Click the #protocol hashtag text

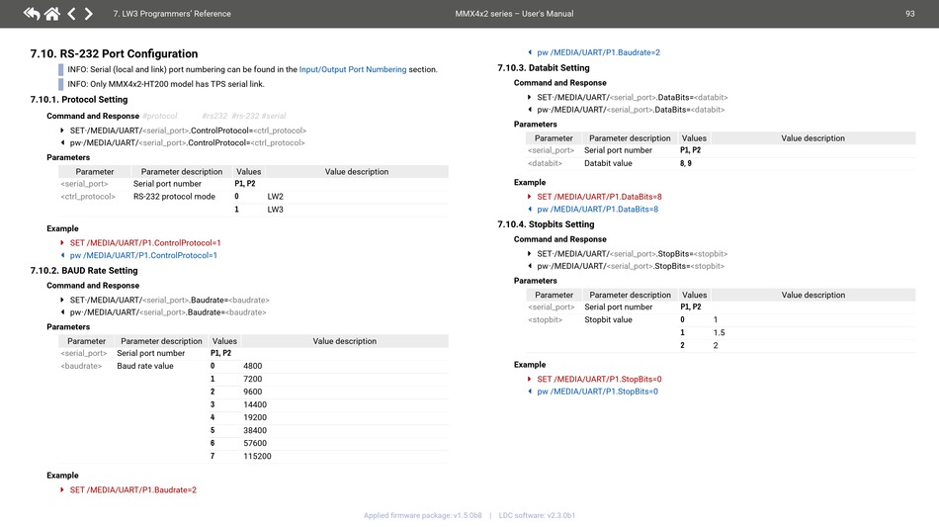coord(160,117)
